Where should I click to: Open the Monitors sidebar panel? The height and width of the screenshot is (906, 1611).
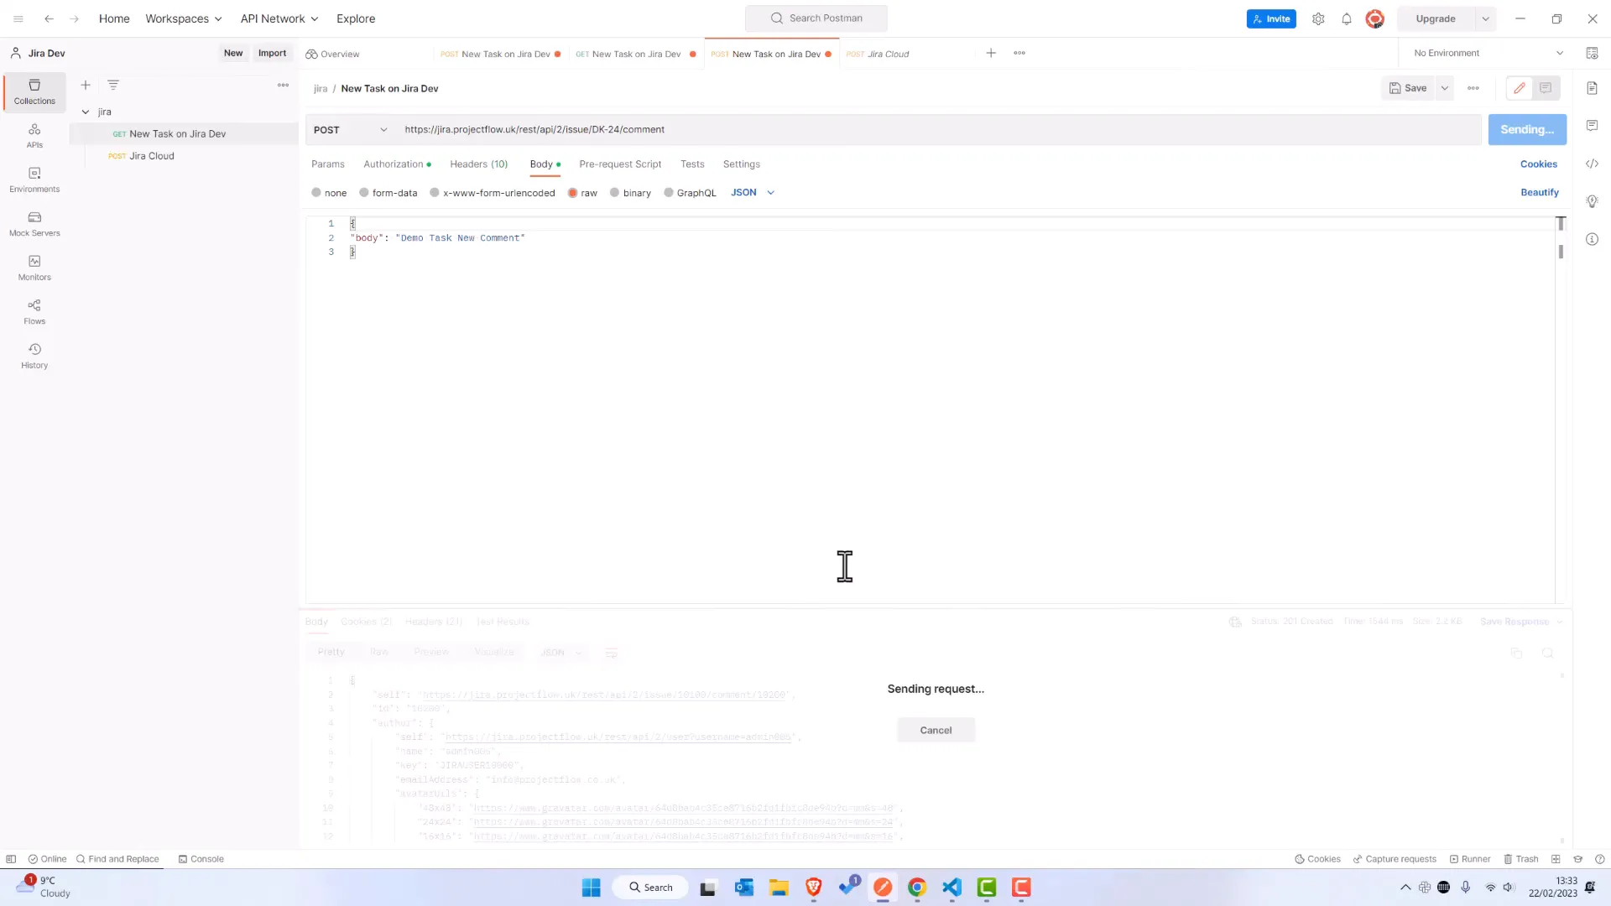[x=34, y=268]
